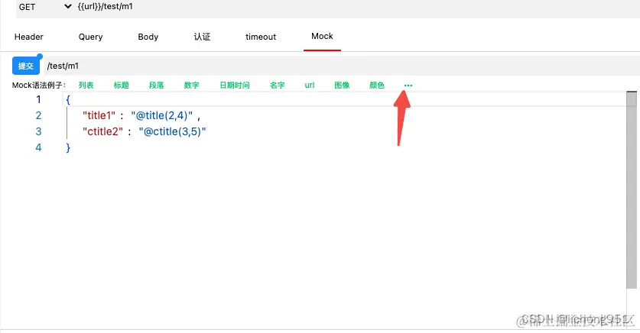This screenshot has width=640, height=333.
Task: Click the "title1" key in line 2
Action: (x=99, y=115)
